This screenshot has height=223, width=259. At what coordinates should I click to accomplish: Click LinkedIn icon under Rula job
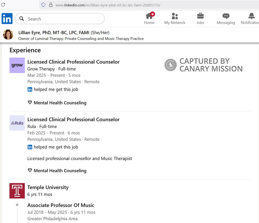pos(30,147)
